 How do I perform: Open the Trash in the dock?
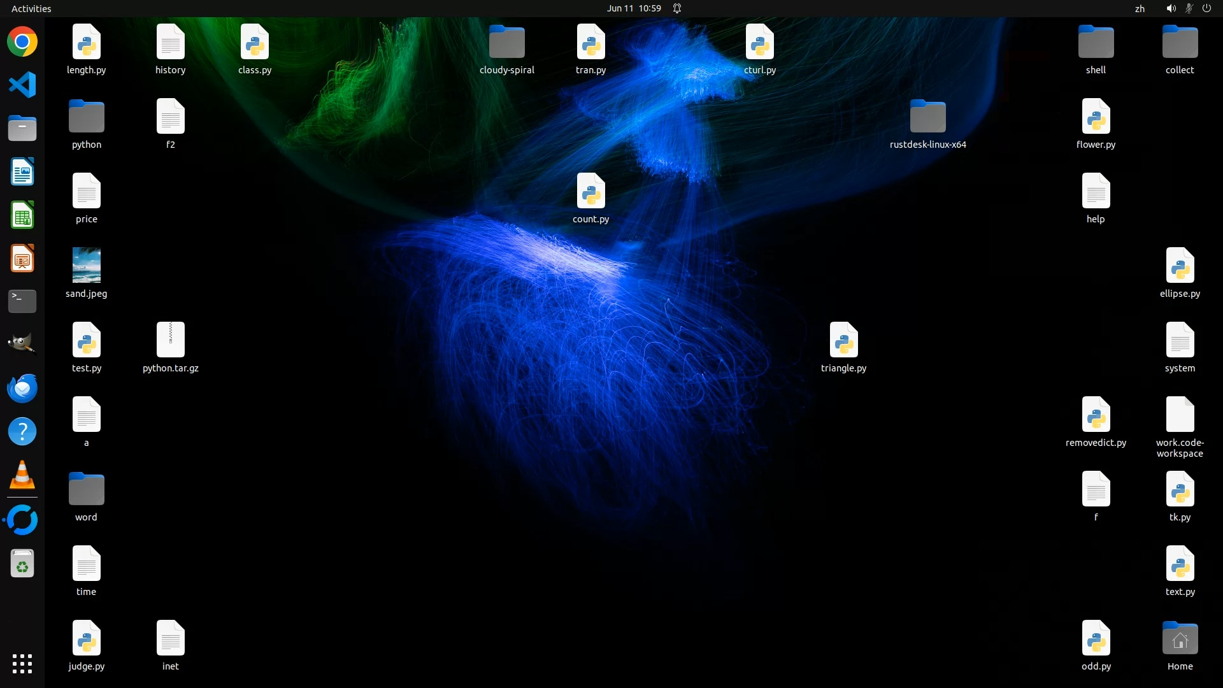click(x=22, y=564)
